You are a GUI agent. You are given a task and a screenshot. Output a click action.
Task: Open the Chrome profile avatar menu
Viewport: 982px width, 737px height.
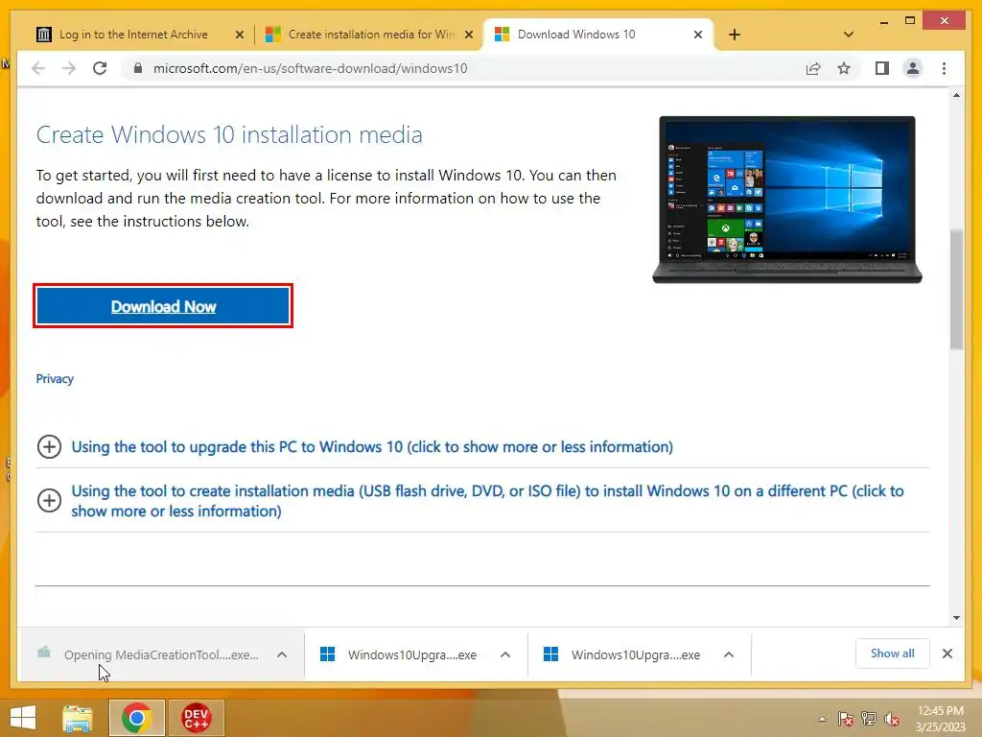click(913, 68)
